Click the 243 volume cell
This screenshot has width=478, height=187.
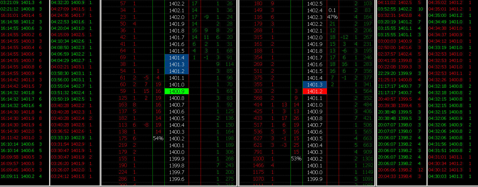click(229, 165)
